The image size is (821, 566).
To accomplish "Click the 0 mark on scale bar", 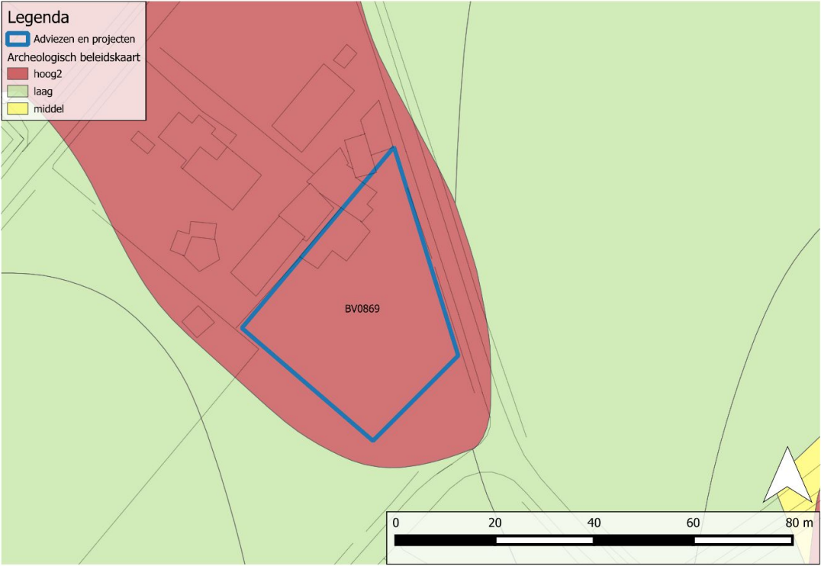I will pos(395,523).
